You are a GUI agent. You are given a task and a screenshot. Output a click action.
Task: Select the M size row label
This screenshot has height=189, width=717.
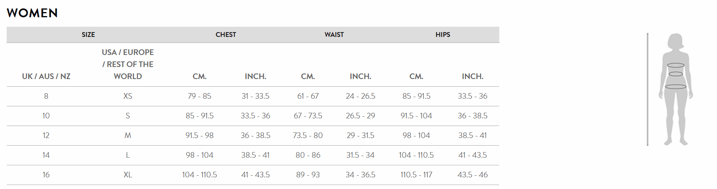coord(128,135)
